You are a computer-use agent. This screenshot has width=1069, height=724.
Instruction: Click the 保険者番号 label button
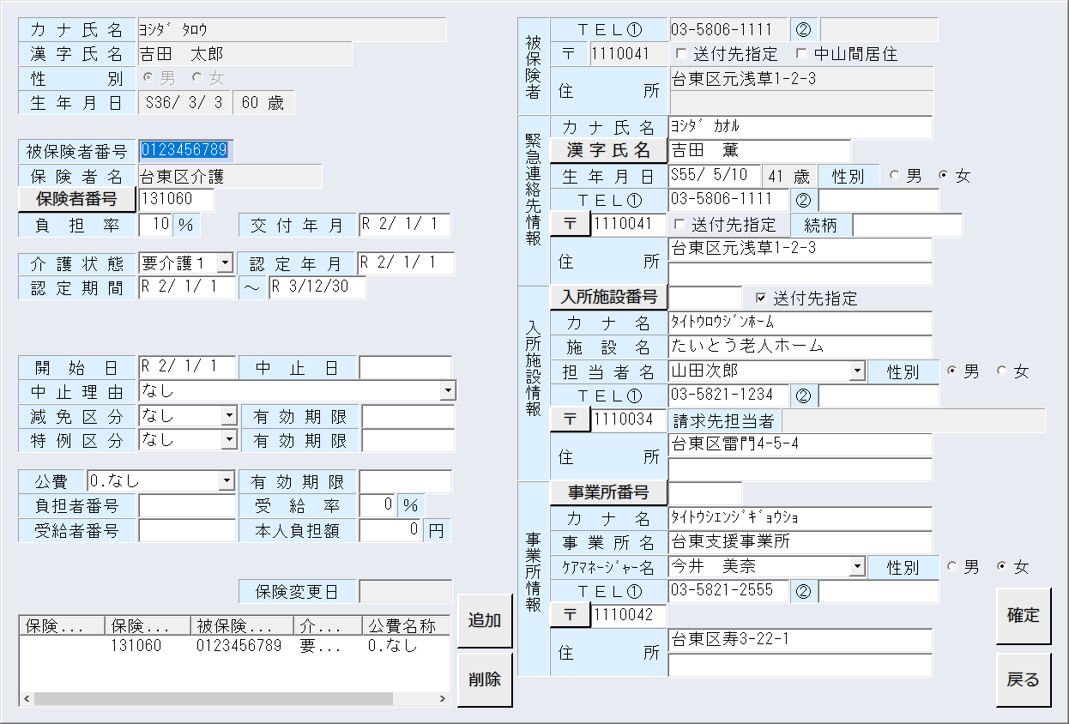pos(75,199)
